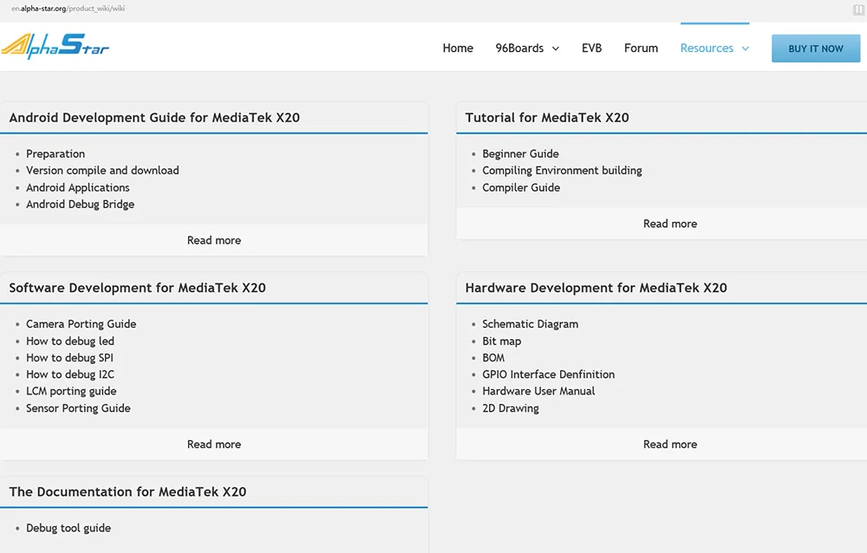867x553 pixels.
Task: Click Tutorial for MediaTek X20 heading
Action: pos(547,117)
